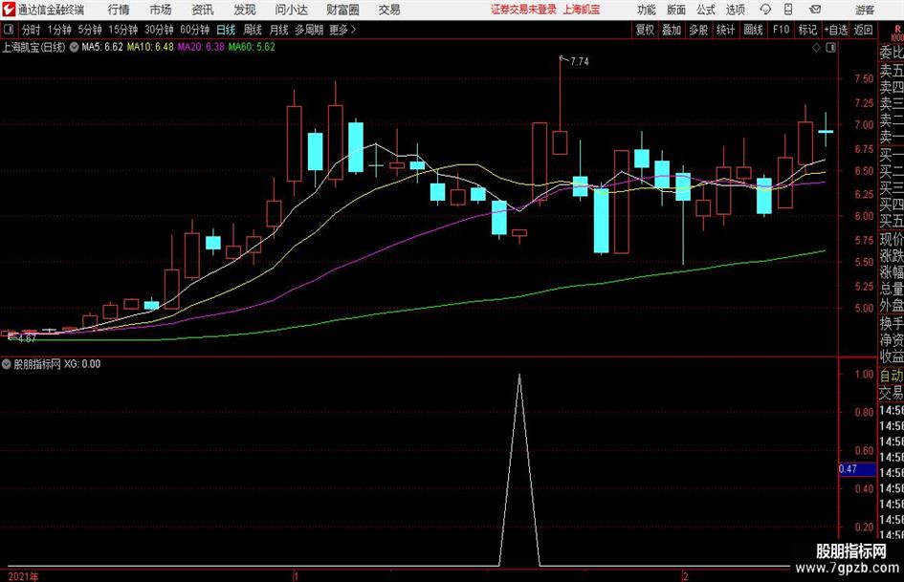The image size is (904, 582).
Task: Select the 日线 daily period tab
Action: [x=226, y=30]
